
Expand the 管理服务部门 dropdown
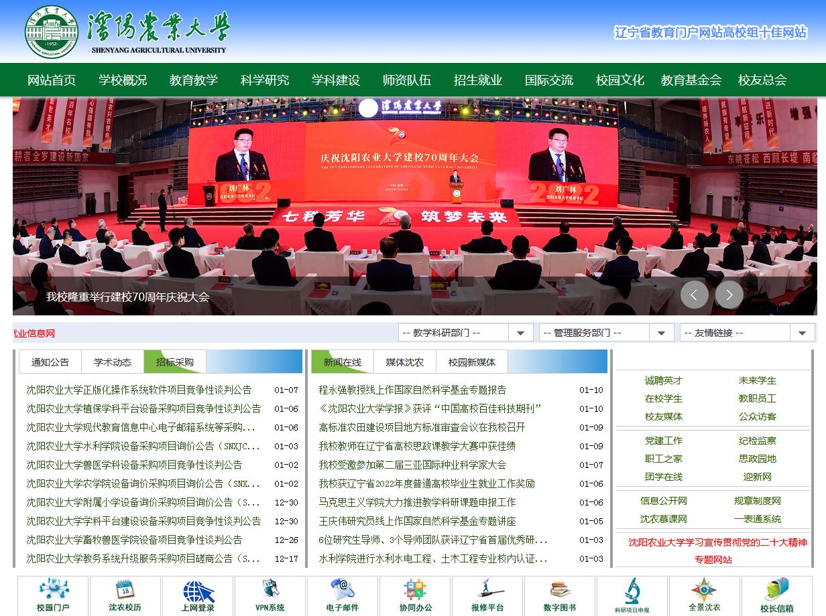661,332
